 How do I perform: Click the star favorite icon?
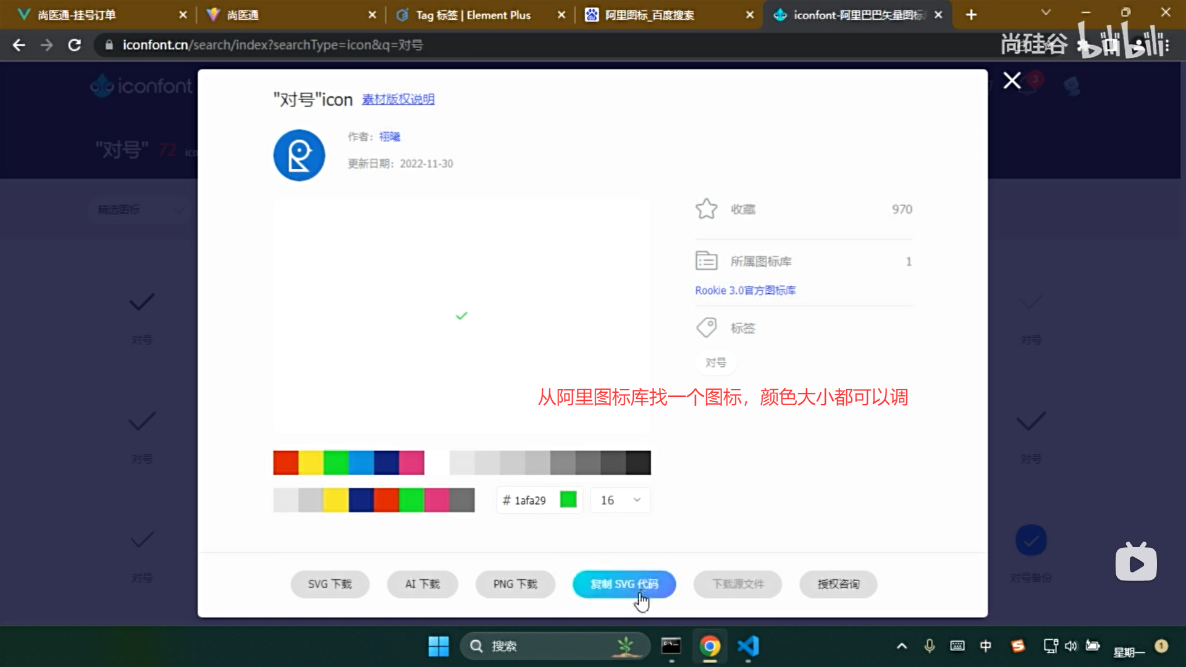pyautogui.click(x=706, y=209)
